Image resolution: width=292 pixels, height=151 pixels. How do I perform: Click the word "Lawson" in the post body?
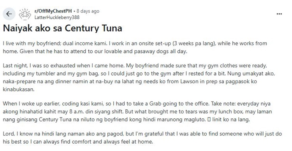click(189, 82)
